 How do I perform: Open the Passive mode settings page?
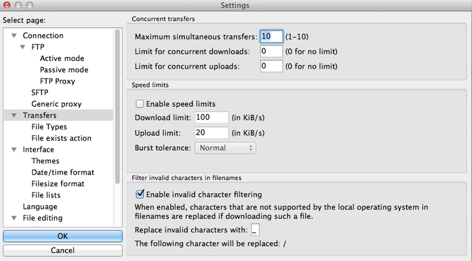pos(64,70)
